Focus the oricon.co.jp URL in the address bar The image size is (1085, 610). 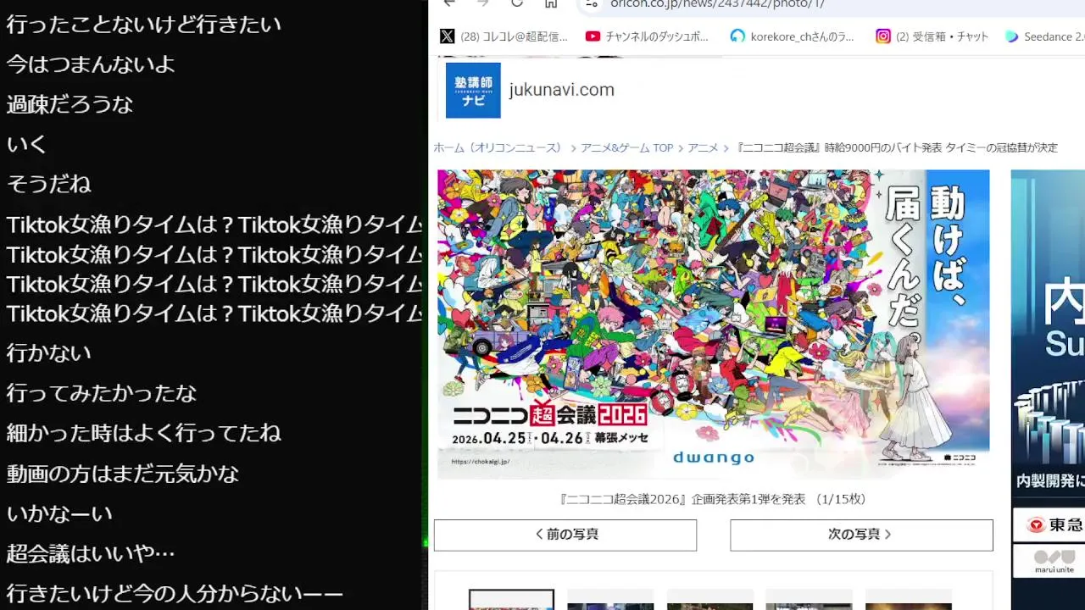(717, 3)
